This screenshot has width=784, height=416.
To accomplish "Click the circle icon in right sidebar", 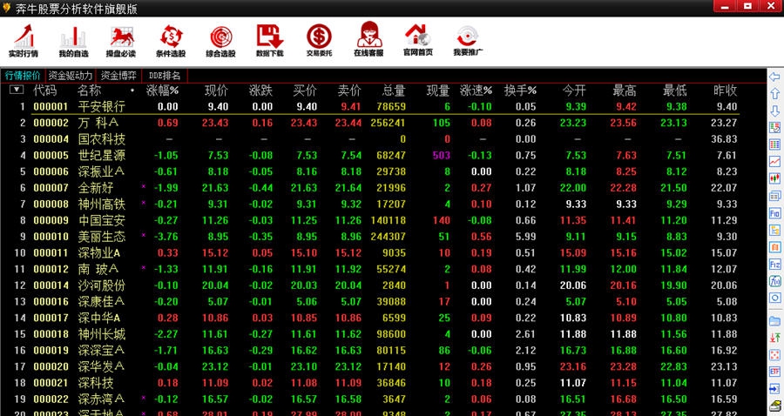I will tap(774, 298).
